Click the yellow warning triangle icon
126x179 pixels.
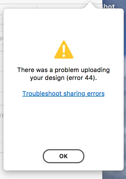[x=64, y=50]
